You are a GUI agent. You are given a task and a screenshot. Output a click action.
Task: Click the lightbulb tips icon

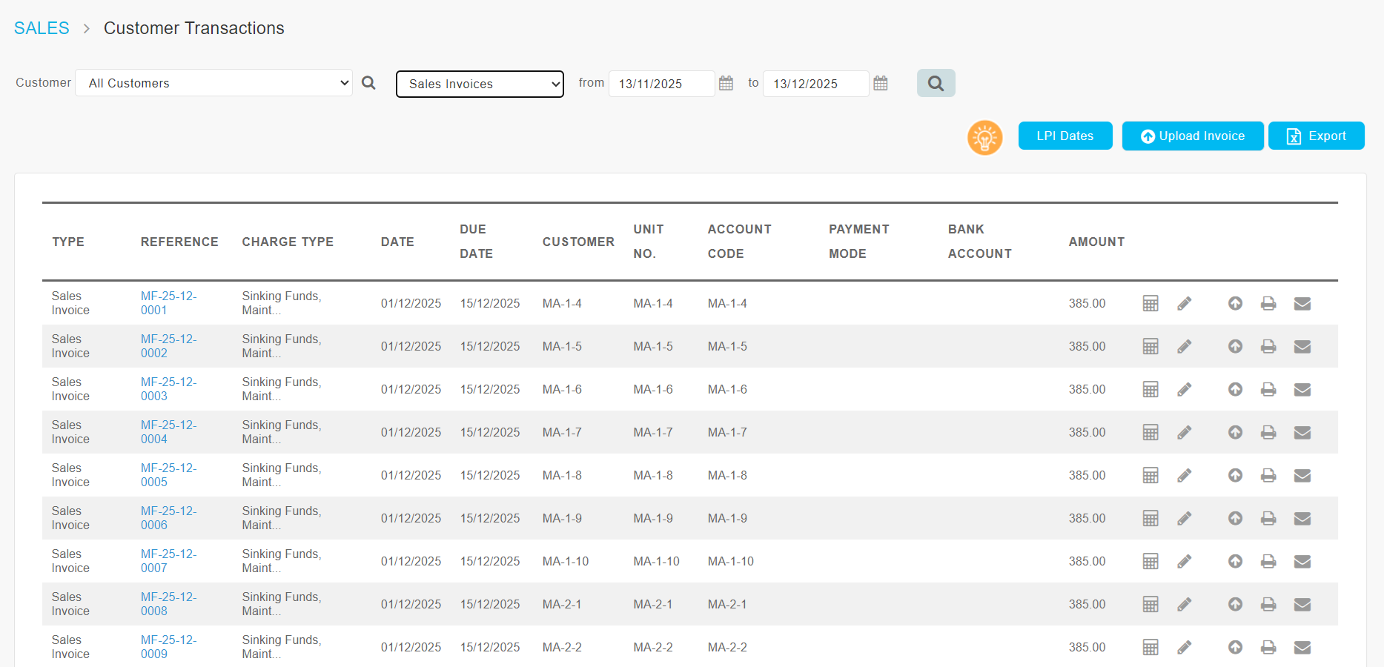click(x=984, y=137)
